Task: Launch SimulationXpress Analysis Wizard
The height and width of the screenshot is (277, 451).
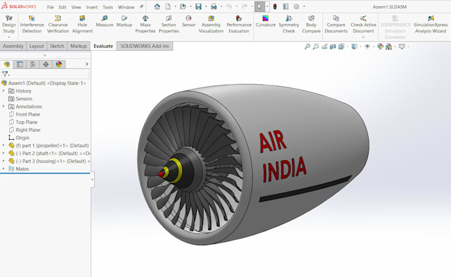Action: (430, 25)
